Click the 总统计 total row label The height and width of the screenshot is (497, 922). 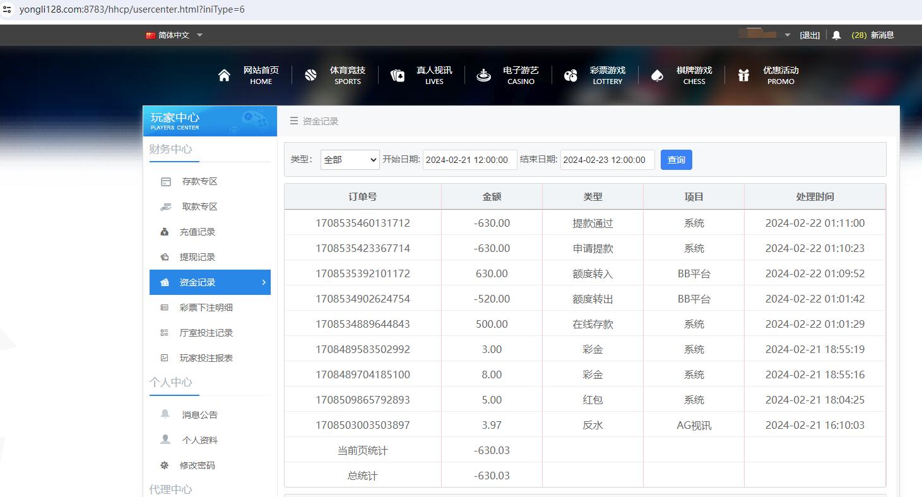(x=363, y=476)
